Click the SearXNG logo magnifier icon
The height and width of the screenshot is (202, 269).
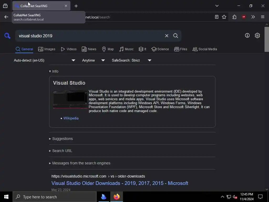click(x=7, y=36)
